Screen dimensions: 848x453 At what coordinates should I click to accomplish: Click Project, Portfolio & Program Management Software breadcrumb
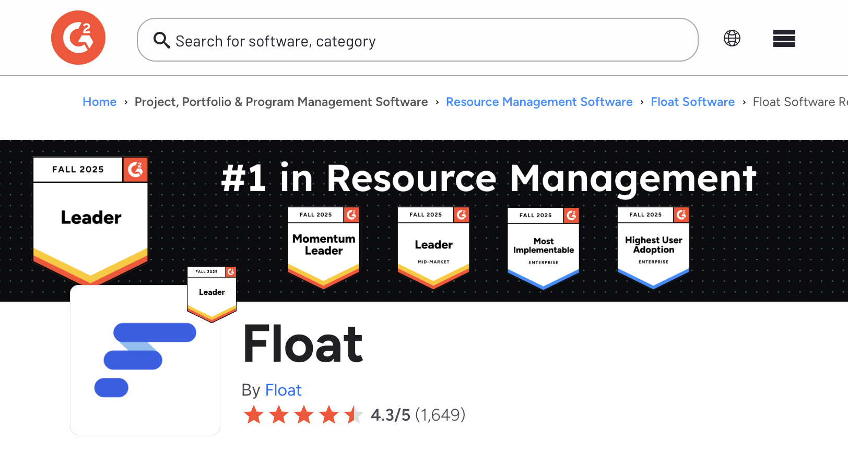(281, 102)
